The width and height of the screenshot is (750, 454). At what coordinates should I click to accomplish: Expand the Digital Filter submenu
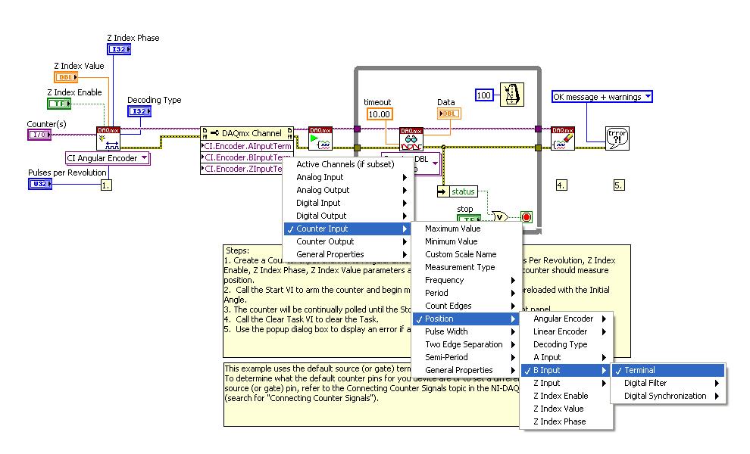pyautogui.click(x=667, y=383)
